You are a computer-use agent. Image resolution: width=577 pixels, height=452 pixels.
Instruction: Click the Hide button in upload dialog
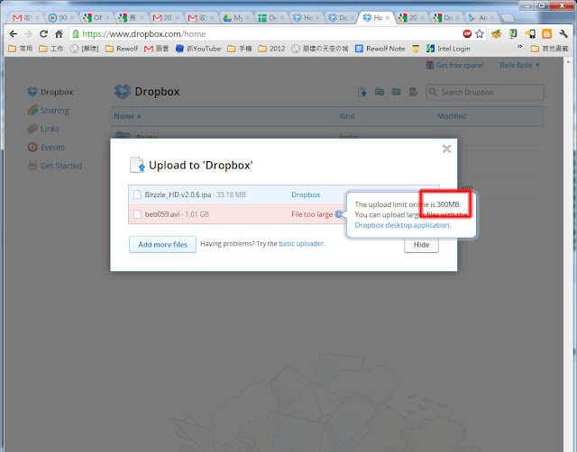[421, 245]
